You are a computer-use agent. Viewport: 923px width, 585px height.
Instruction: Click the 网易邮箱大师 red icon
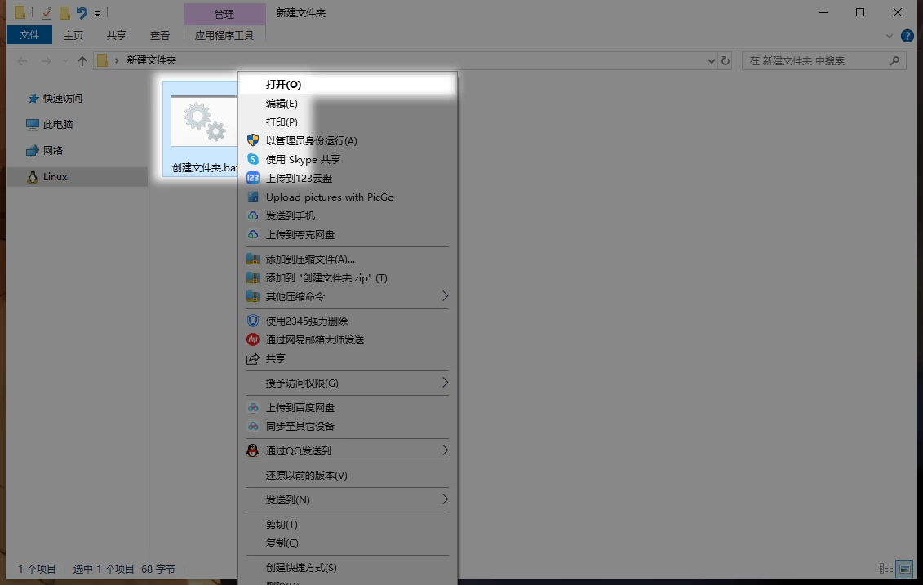point(253,340)
